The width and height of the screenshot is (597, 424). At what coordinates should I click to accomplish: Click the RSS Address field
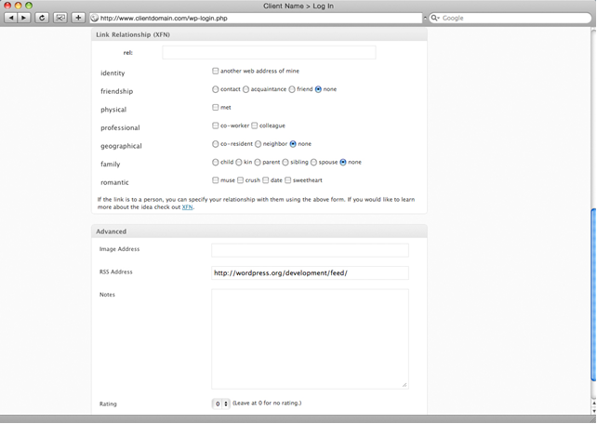pyautogui.click(x=310, y=272)
